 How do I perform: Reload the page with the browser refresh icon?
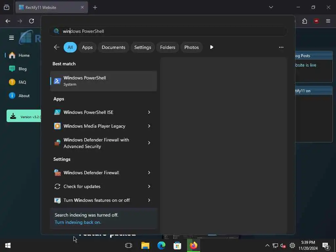pyautogui.click(x=31, y=21)
